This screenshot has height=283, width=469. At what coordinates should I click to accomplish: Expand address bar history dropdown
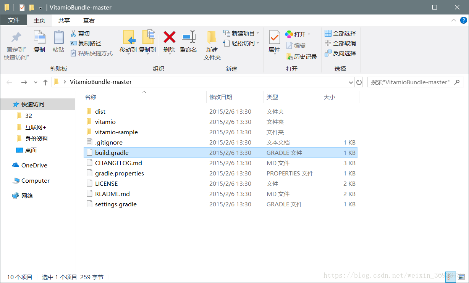pos(351,82)
